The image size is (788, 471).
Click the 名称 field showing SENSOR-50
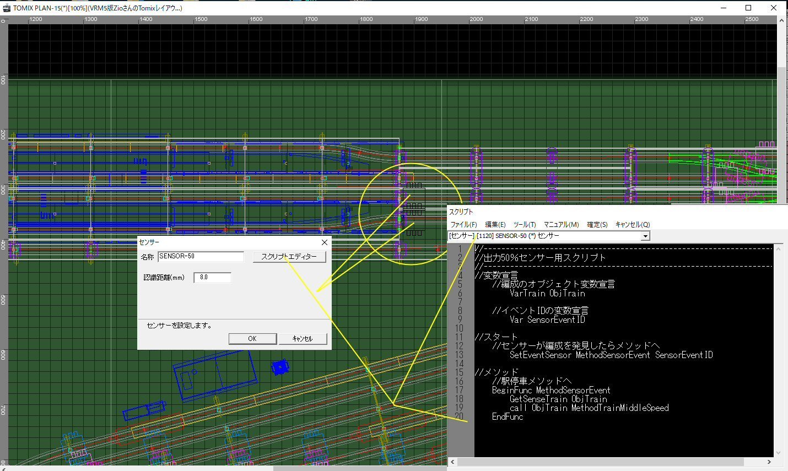click(x=201, y=257)
